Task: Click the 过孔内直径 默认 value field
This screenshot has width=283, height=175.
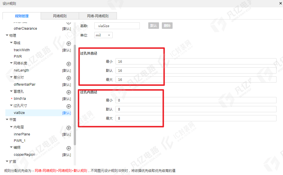Action: coord(196,109)
